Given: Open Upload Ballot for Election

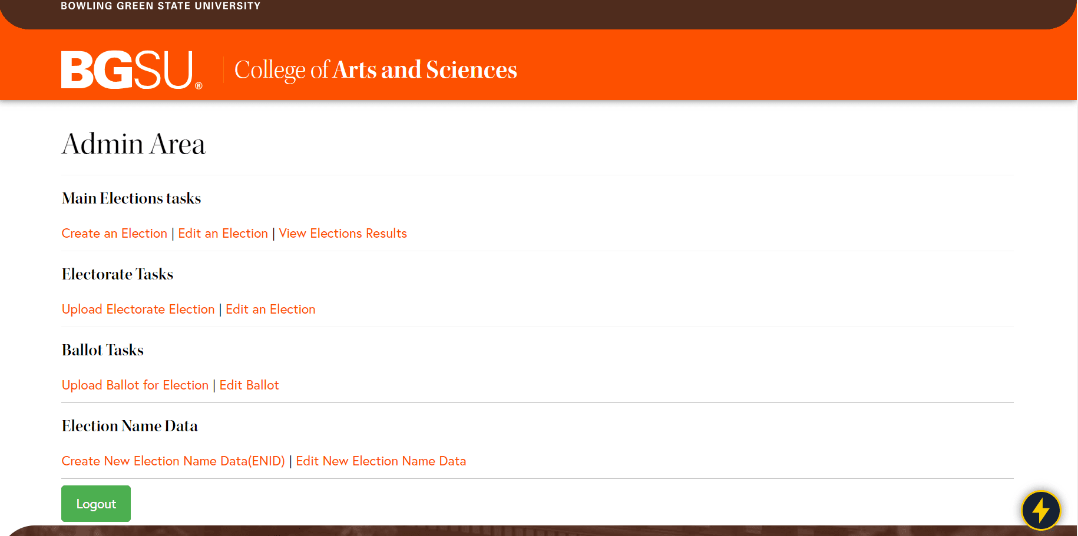Looking at the screenshot, I should click(x=135, y=385).
